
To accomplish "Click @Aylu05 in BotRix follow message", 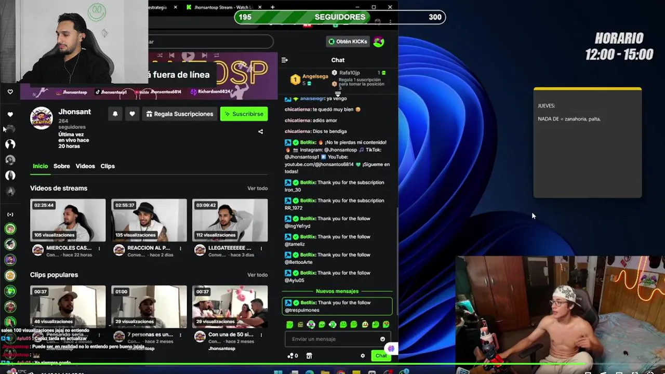I will [x=294, y=280].
